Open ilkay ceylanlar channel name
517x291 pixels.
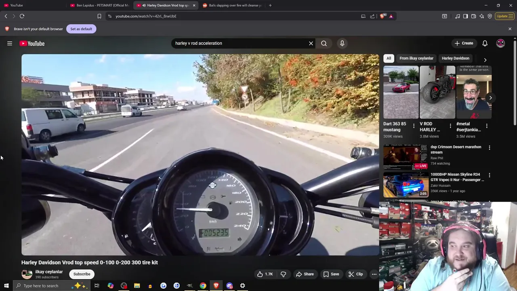(x=49, y=272)
